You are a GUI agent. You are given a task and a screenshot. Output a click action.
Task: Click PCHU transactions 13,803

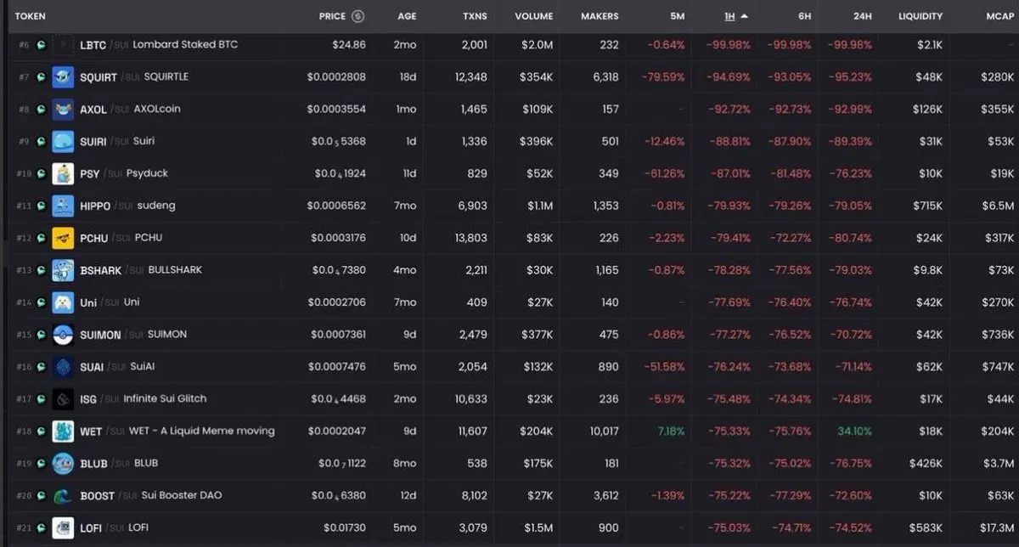(x=471, y=239)
